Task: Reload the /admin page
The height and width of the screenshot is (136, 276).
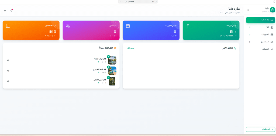Action: 156,2
